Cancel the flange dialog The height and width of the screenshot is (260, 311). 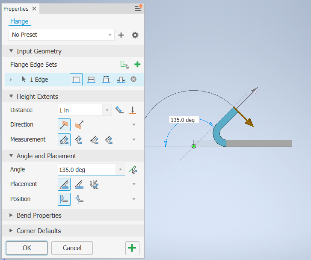72,248
